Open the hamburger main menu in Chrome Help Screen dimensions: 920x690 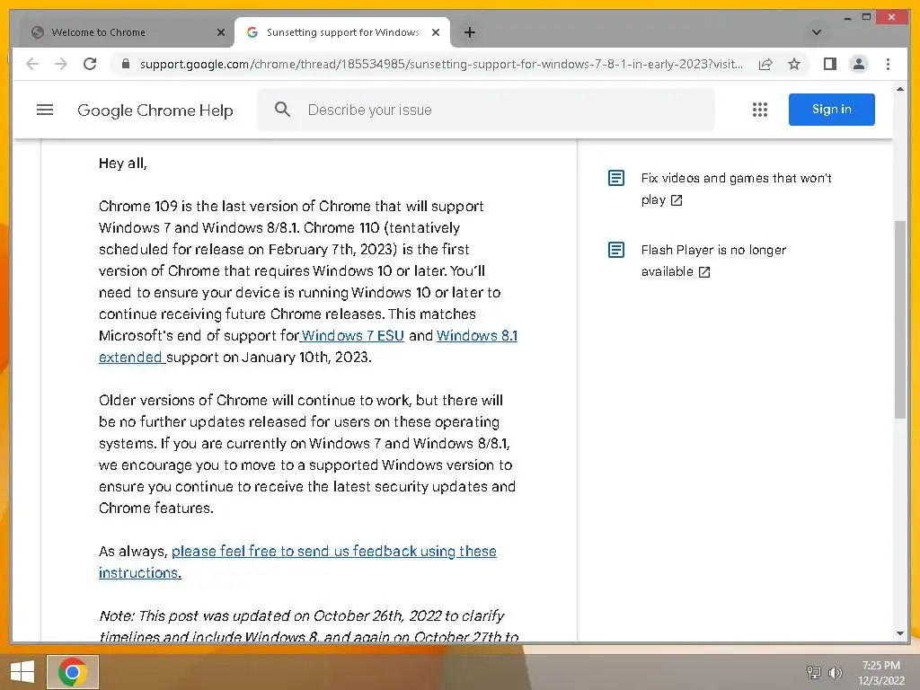point(45,110)
